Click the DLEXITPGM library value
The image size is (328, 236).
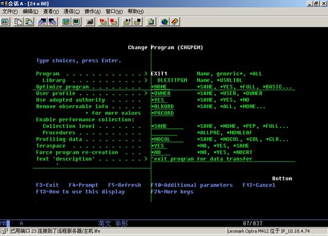click(x=172, y=80)
